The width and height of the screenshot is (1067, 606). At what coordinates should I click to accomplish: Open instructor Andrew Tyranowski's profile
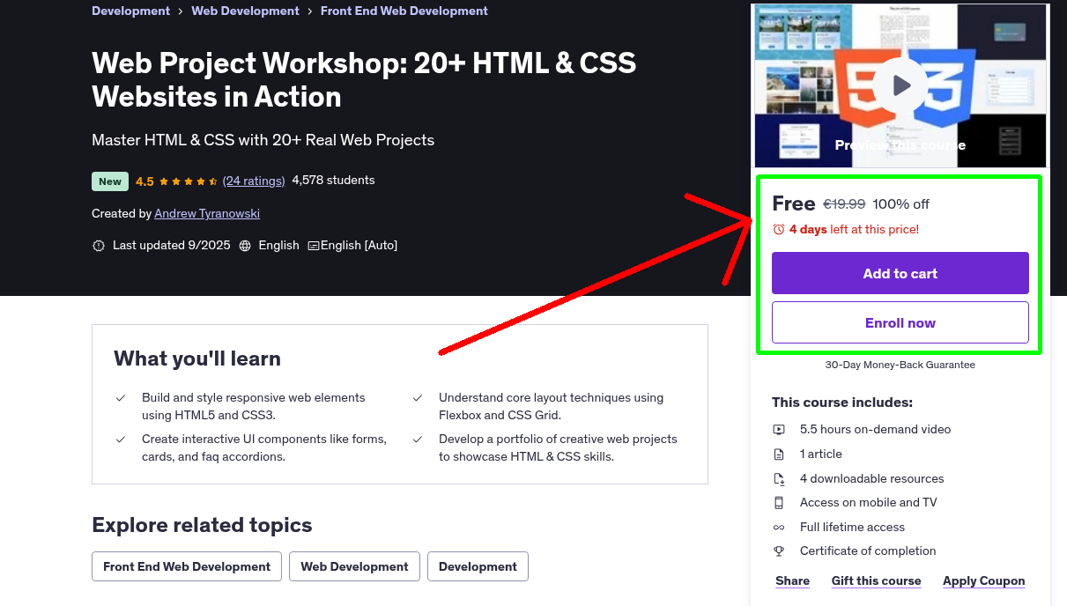coord(207,213)
